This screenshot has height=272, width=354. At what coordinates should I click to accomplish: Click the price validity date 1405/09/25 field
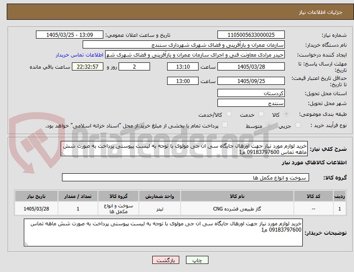click(251, 81)
